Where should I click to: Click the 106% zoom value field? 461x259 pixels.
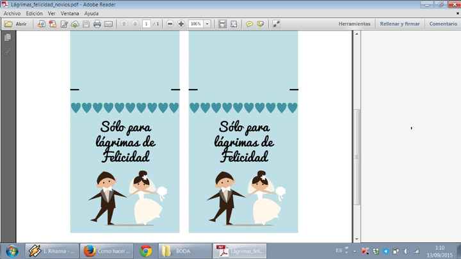point(196,24)
